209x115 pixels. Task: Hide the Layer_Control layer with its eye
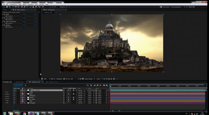14,90
